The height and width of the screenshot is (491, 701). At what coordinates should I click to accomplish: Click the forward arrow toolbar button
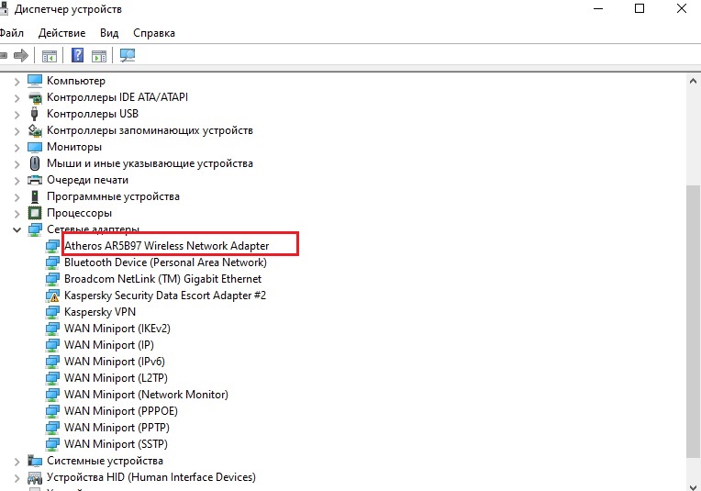[19, 56]
